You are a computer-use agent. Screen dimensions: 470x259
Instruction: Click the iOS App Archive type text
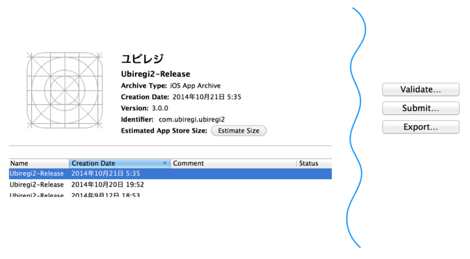click(x=195, y=86)
